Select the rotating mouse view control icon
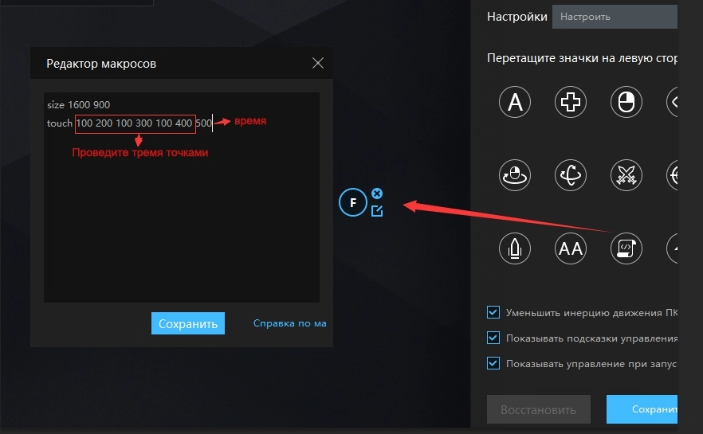This screenshot has height=434, width=703. click(515, 174)
